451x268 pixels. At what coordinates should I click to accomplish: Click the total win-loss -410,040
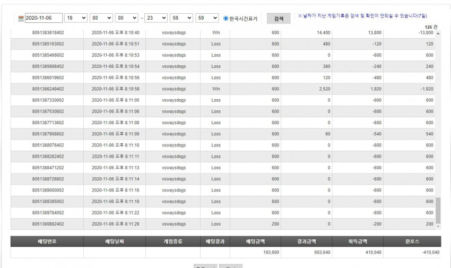point(431,253)
